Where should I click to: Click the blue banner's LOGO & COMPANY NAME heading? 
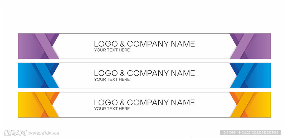click(144, 73)
